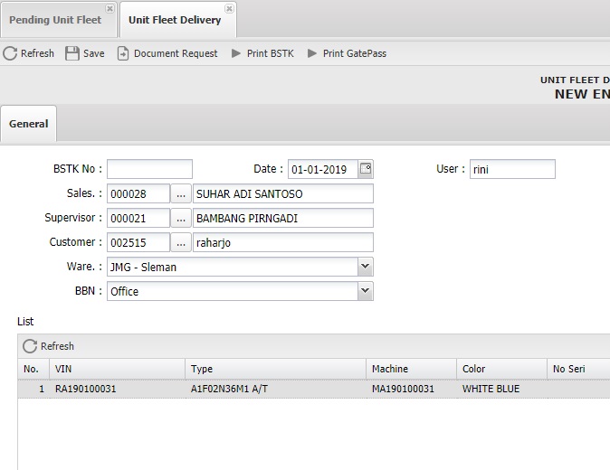Click the Print GatePass arrow icon
This screenshot has width=610, height=470.
point(312,53)
